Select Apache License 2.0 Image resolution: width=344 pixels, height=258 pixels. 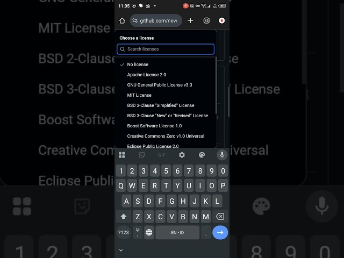click(x=166, y=75)
